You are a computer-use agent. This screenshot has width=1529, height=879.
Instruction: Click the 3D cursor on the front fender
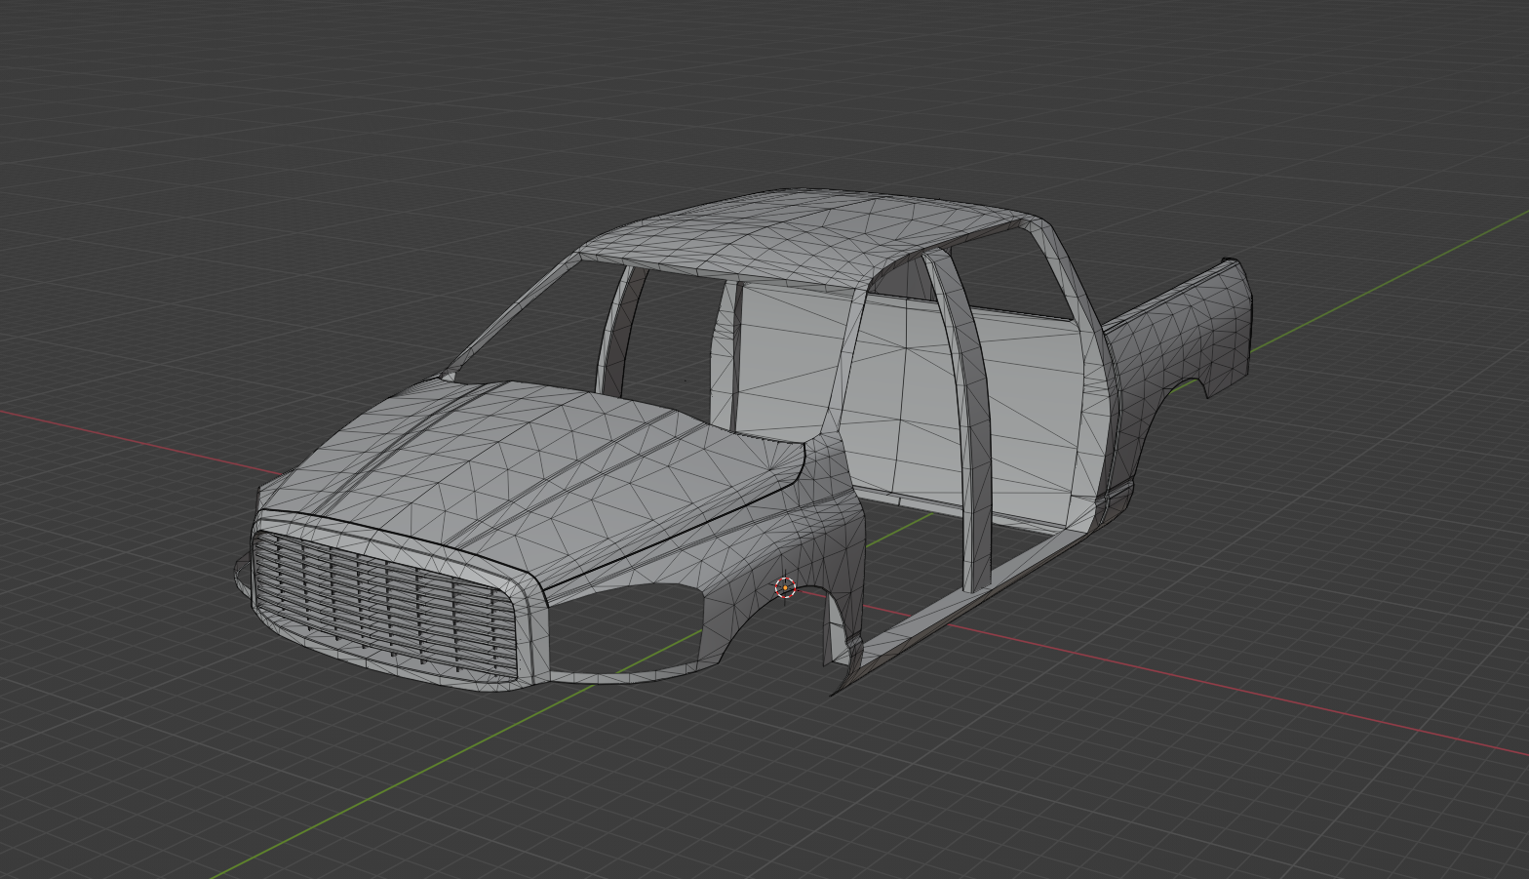785,587
